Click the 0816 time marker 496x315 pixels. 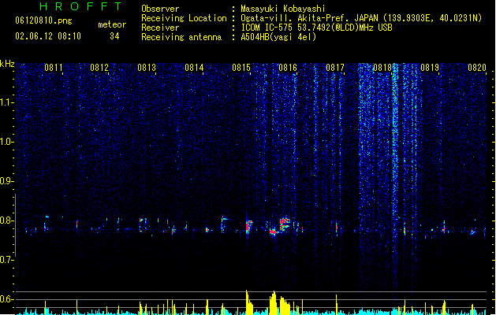(x=288, y=68)
